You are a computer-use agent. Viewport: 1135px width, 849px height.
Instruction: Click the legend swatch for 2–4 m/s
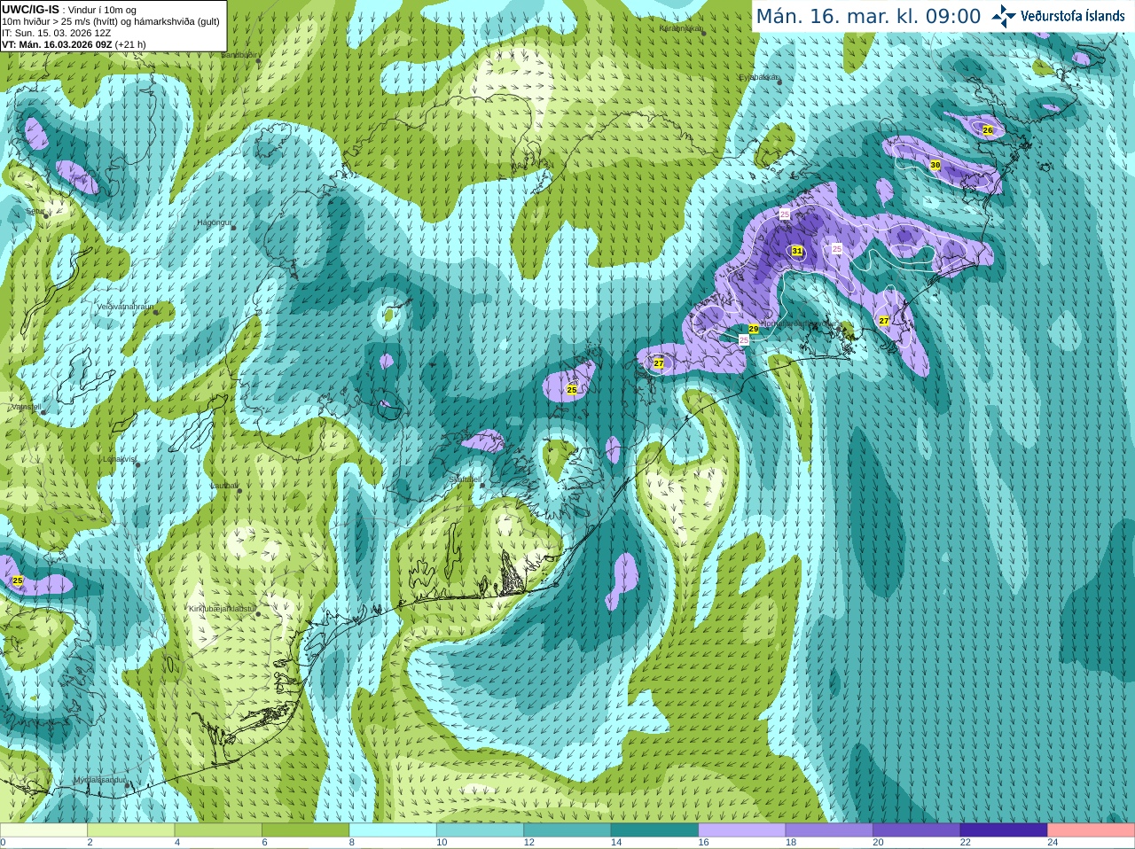click(130, 830)
